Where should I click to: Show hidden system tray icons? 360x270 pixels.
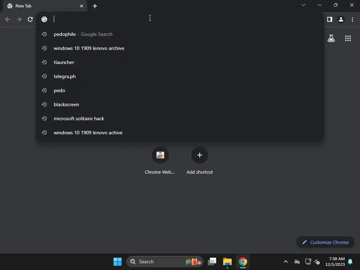(285, 262)
